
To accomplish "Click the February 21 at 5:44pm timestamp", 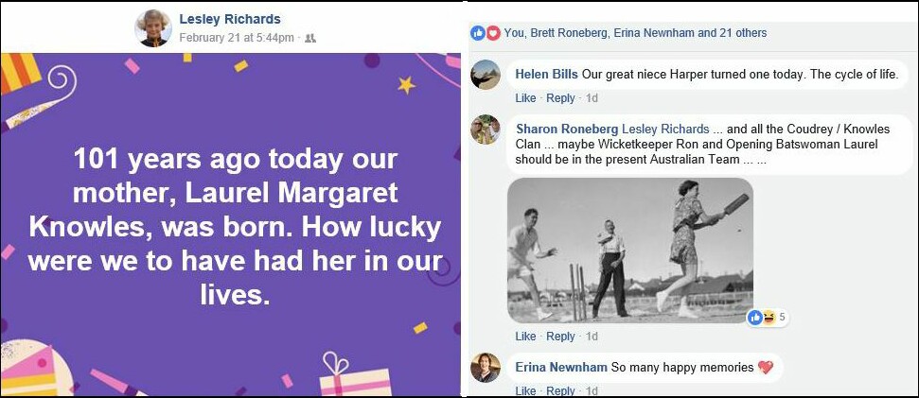I will tap(237, 38).
